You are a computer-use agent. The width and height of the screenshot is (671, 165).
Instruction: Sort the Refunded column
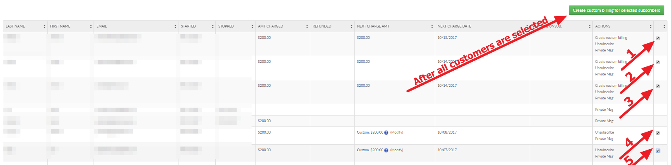pos(351,26)
